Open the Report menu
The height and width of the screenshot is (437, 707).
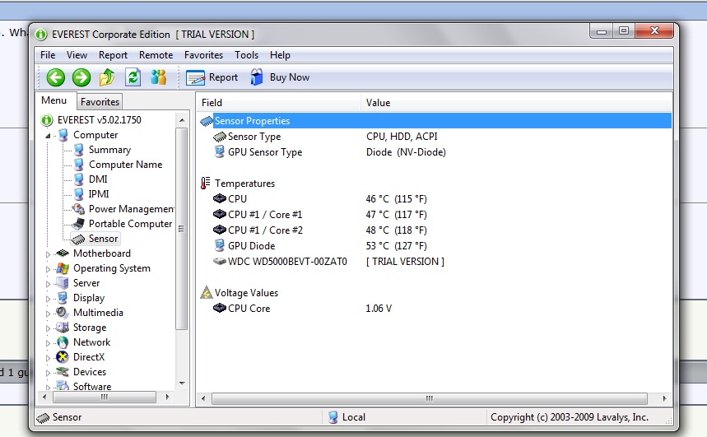coord(114,55)
